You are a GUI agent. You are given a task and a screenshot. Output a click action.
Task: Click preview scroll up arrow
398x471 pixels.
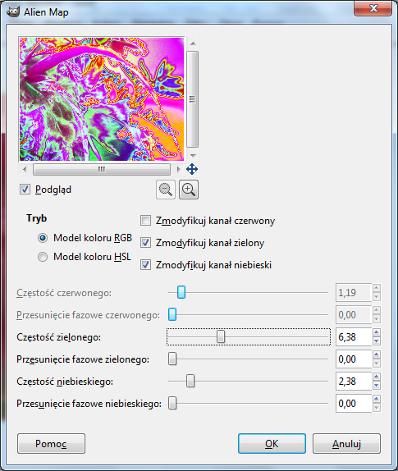coord(193,43)
